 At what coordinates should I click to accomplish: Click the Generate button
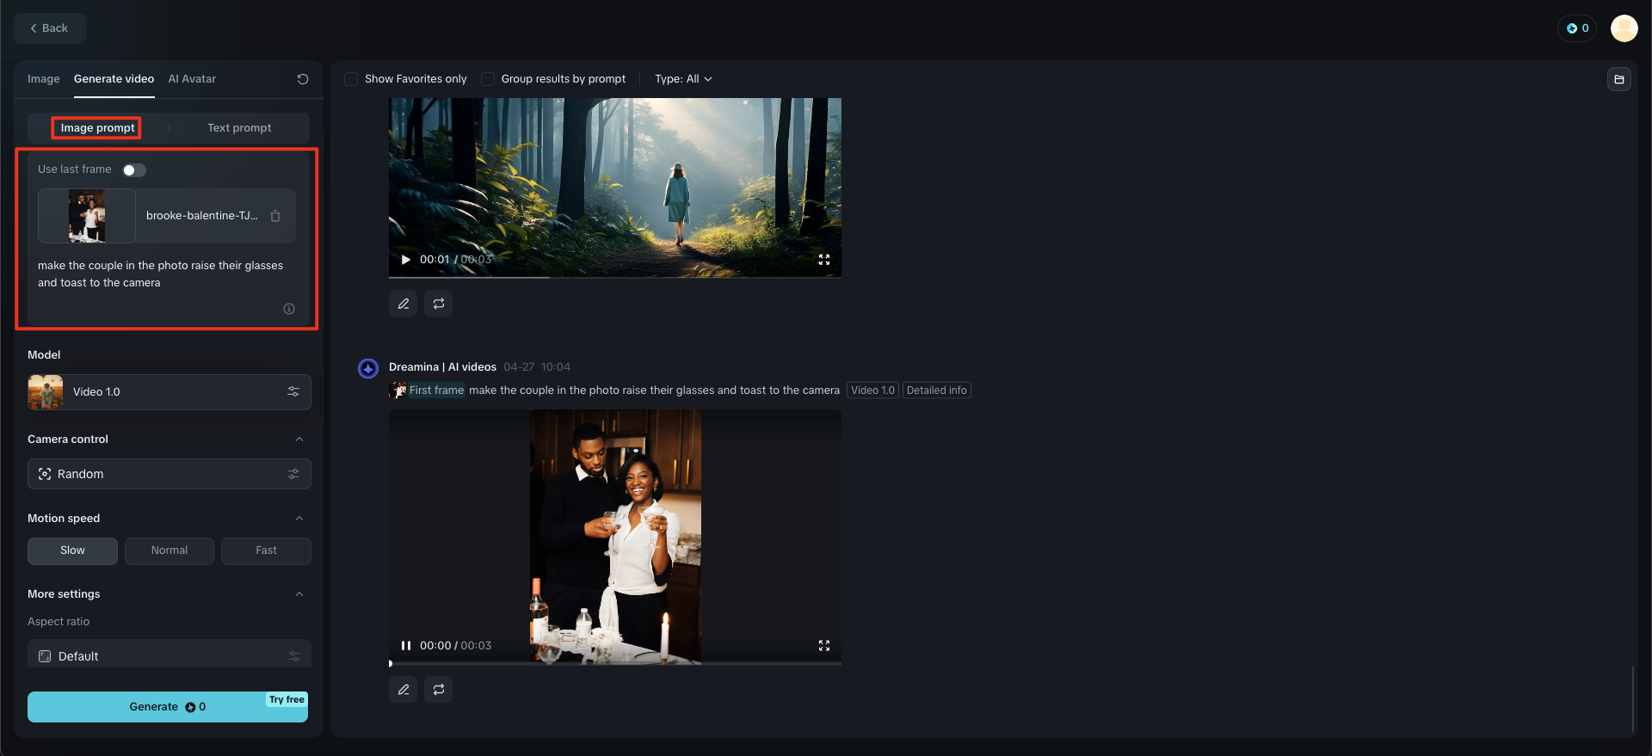pyautogui.click(x=168, y=707)
